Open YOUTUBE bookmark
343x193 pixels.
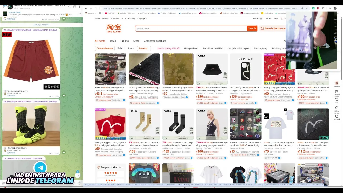(x=110, y=13)
